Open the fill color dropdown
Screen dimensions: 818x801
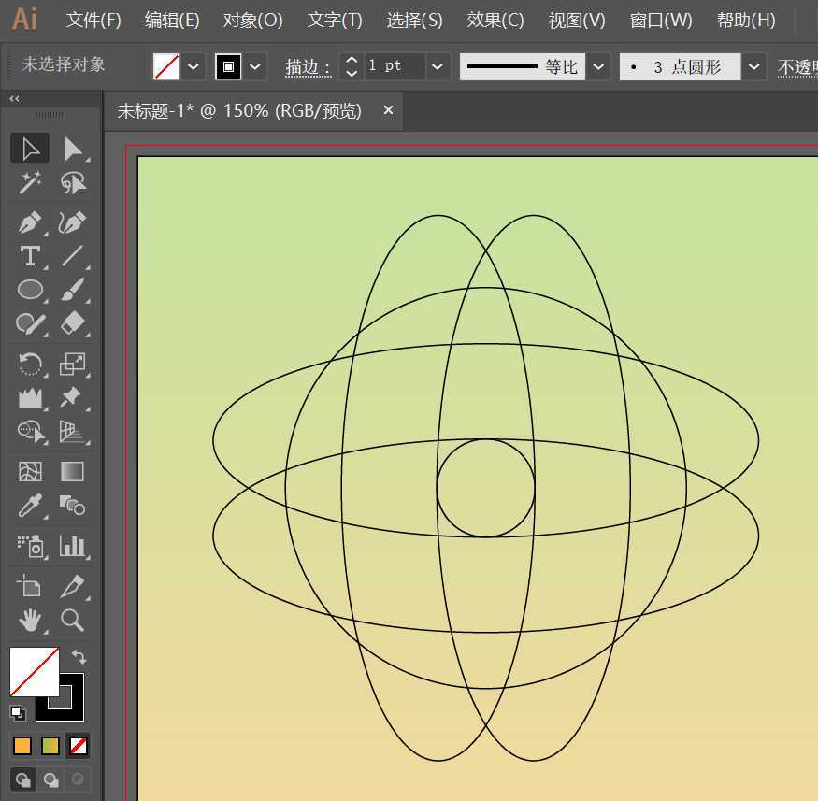194,66
